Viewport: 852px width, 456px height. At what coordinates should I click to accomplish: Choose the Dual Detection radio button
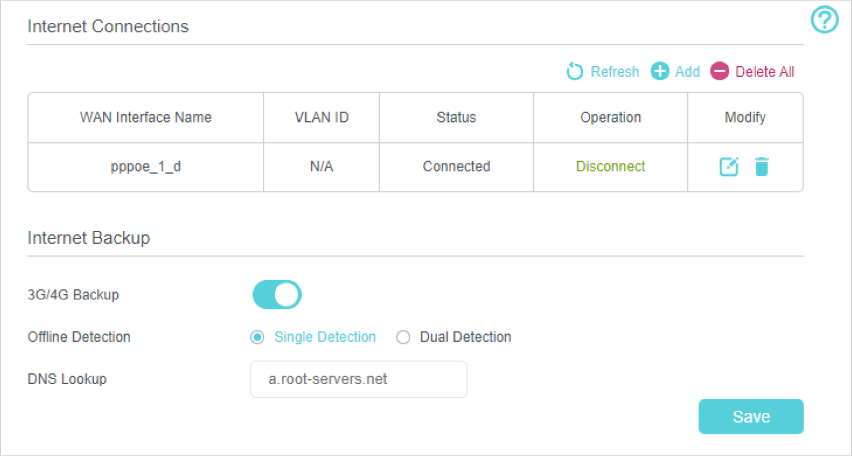click(403, 338)
